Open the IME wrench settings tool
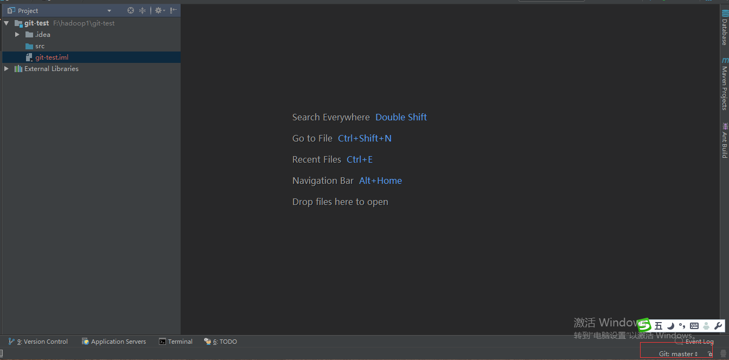 [718, 326]
